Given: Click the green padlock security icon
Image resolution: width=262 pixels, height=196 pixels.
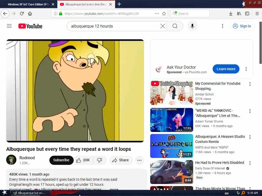Looking at the screenshot, I should pyautogui.click(x=61, y=14).
